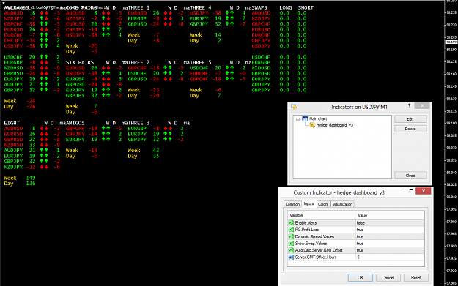Maximize the Custom Indicator dialog
458x286 pixels.
[411, 191]
